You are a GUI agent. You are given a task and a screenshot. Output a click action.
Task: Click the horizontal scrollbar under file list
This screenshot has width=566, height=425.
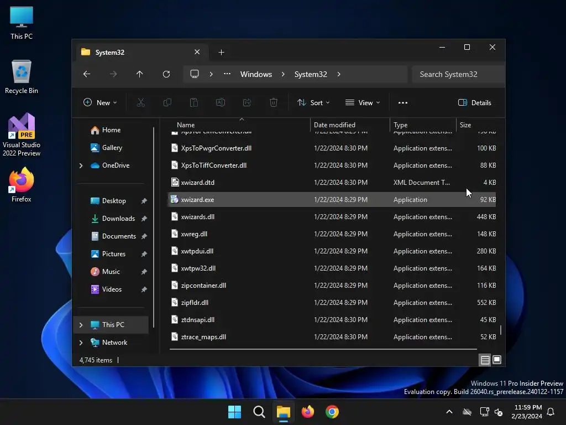(323, 350)
